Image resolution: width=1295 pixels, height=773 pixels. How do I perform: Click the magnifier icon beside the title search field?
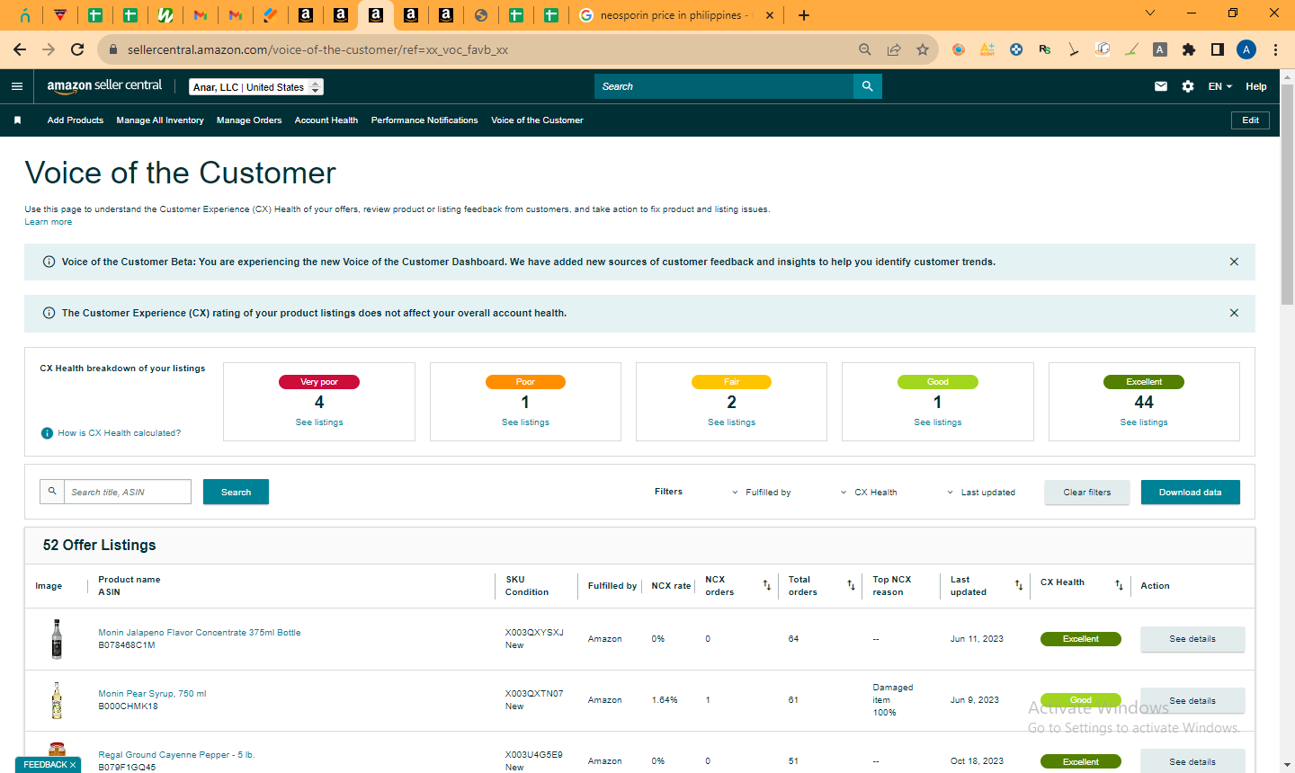[x=52, y=492]
